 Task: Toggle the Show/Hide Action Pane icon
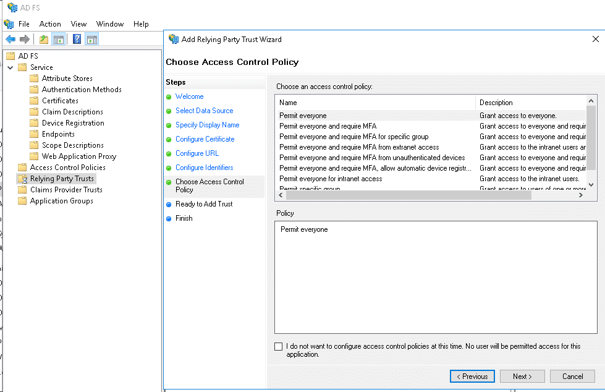(92, 39)
